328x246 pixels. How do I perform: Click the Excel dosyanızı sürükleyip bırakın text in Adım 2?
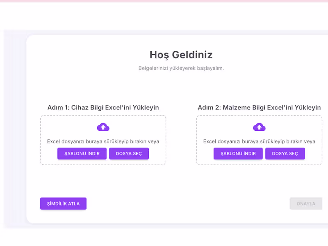click(x=259, y=141)
